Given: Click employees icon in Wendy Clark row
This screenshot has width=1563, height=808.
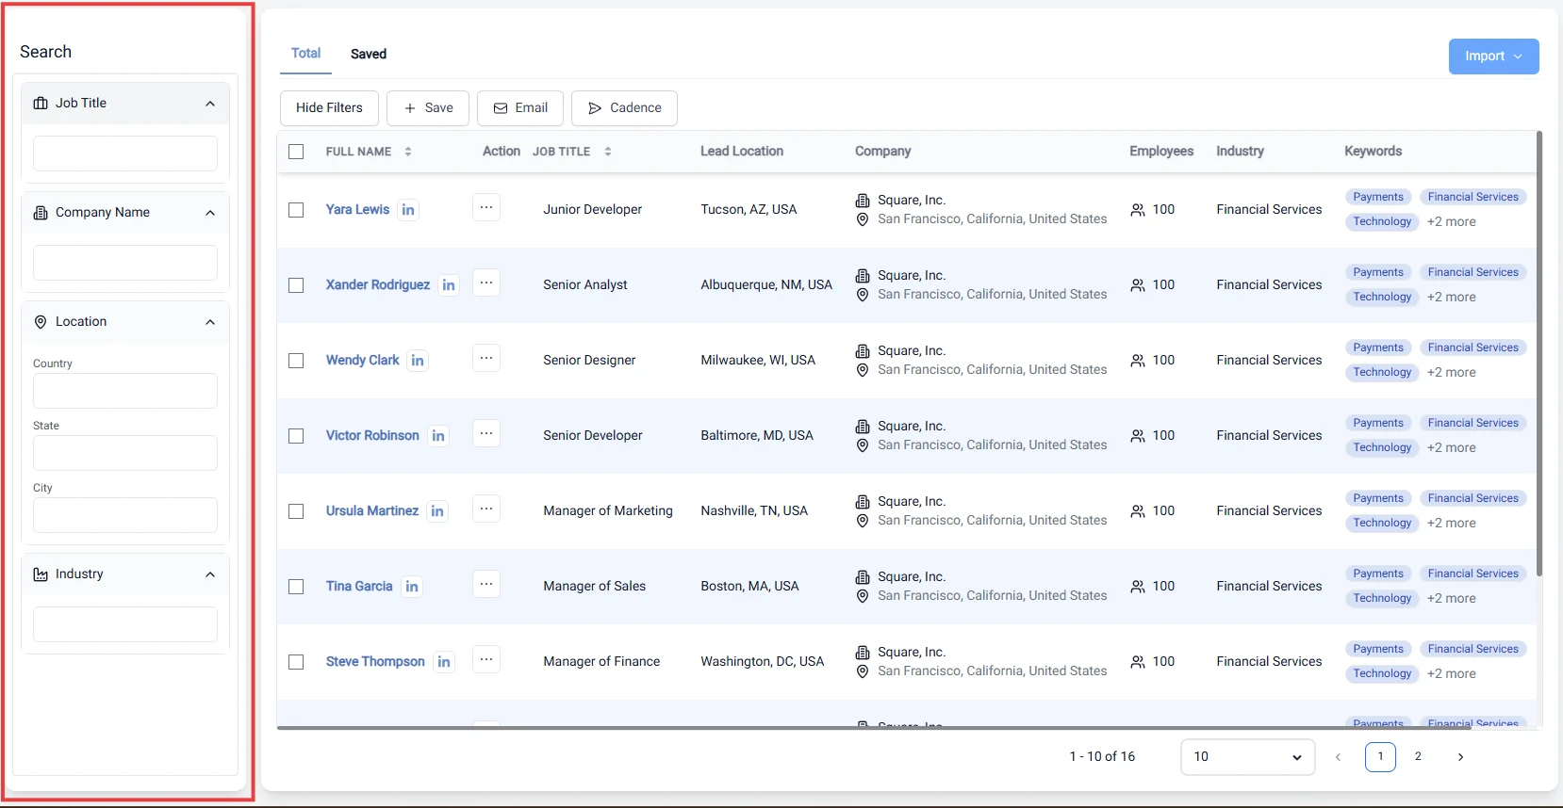Looking at the screenshot, I should tap(1138, 361).
